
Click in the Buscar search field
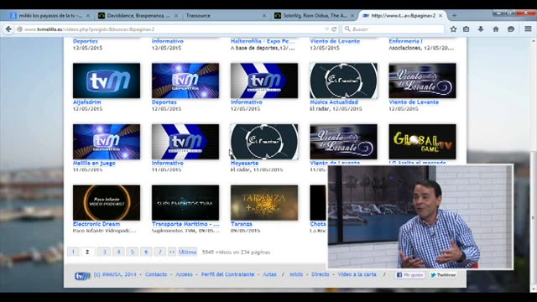[394, 29]
